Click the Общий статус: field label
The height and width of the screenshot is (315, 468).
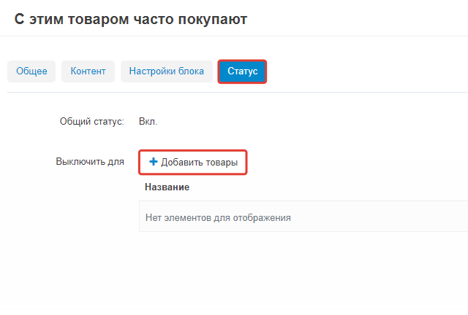[x=91, y=122]
